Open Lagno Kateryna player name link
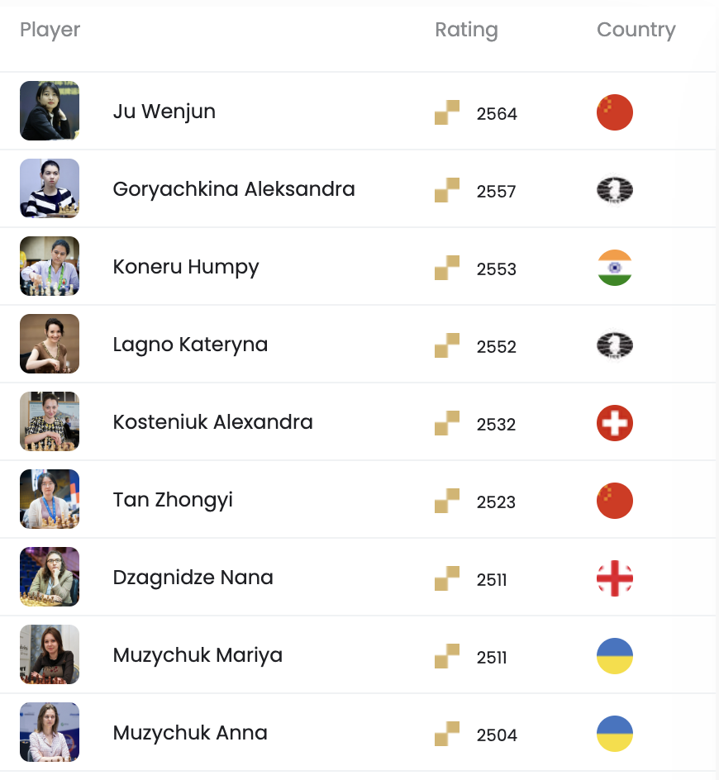719x780 pixels. (x=191, y=345)
